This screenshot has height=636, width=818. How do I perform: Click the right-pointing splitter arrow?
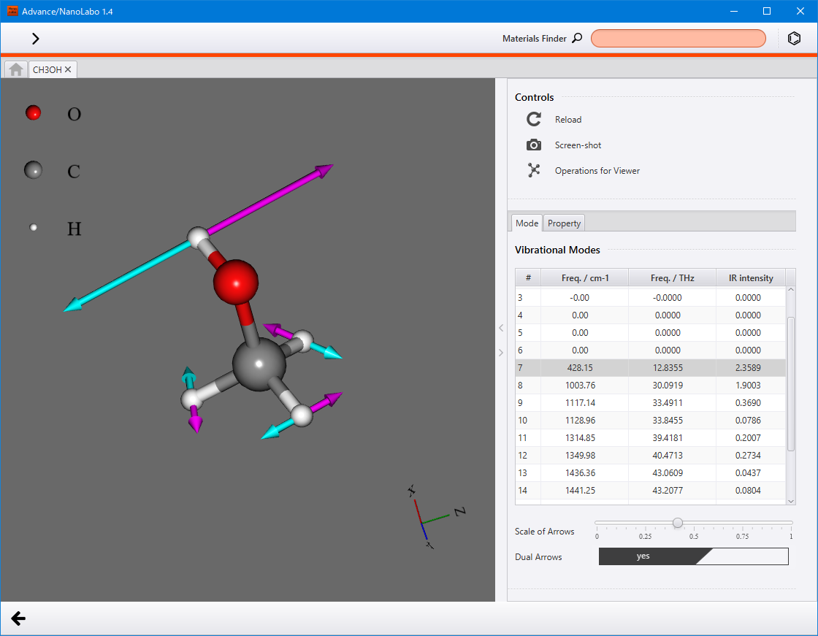coord(501,352)
